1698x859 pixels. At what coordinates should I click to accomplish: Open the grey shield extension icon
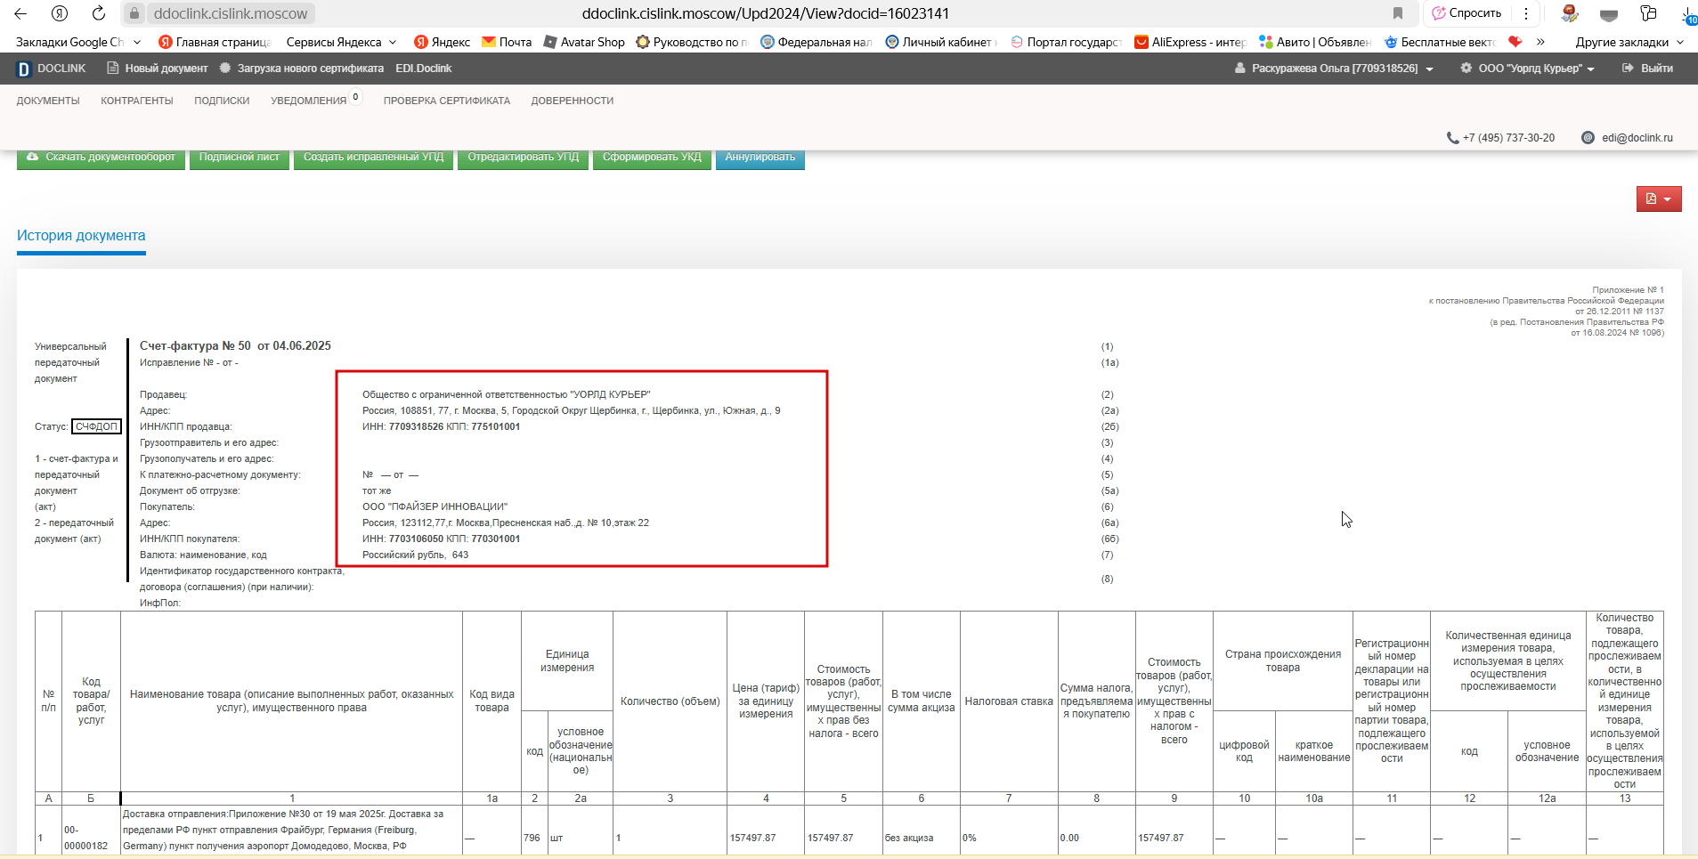(1609, 14)
